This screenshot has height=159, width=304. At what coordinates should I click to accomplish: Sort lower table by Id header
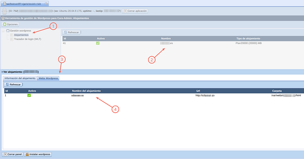click(7, 91)
